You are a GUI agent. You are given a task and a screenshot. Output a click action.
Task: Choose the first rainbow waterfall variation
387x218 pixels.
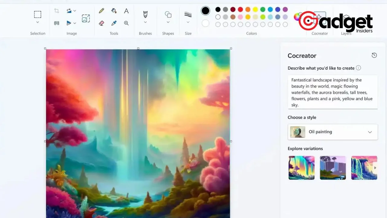click(x=301, y=168)
